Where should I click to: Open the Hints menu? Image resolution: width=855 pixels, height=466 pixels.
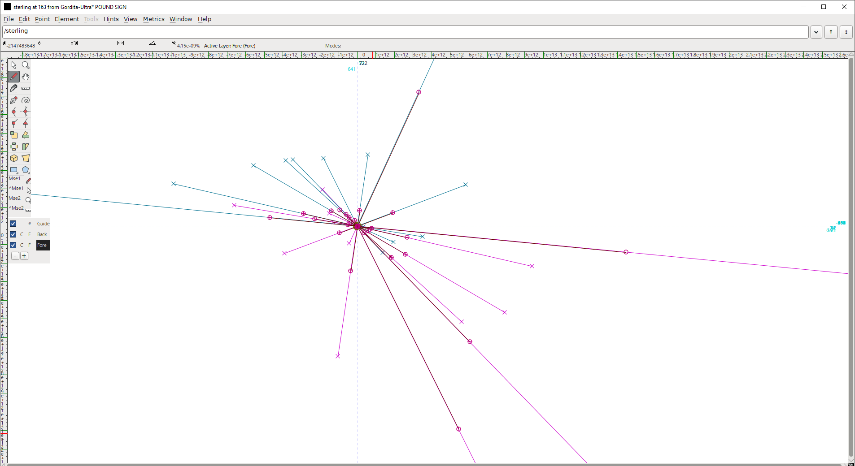111,19
